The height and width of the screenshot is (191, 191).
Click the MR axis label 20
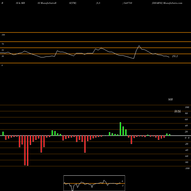point(186,132)
